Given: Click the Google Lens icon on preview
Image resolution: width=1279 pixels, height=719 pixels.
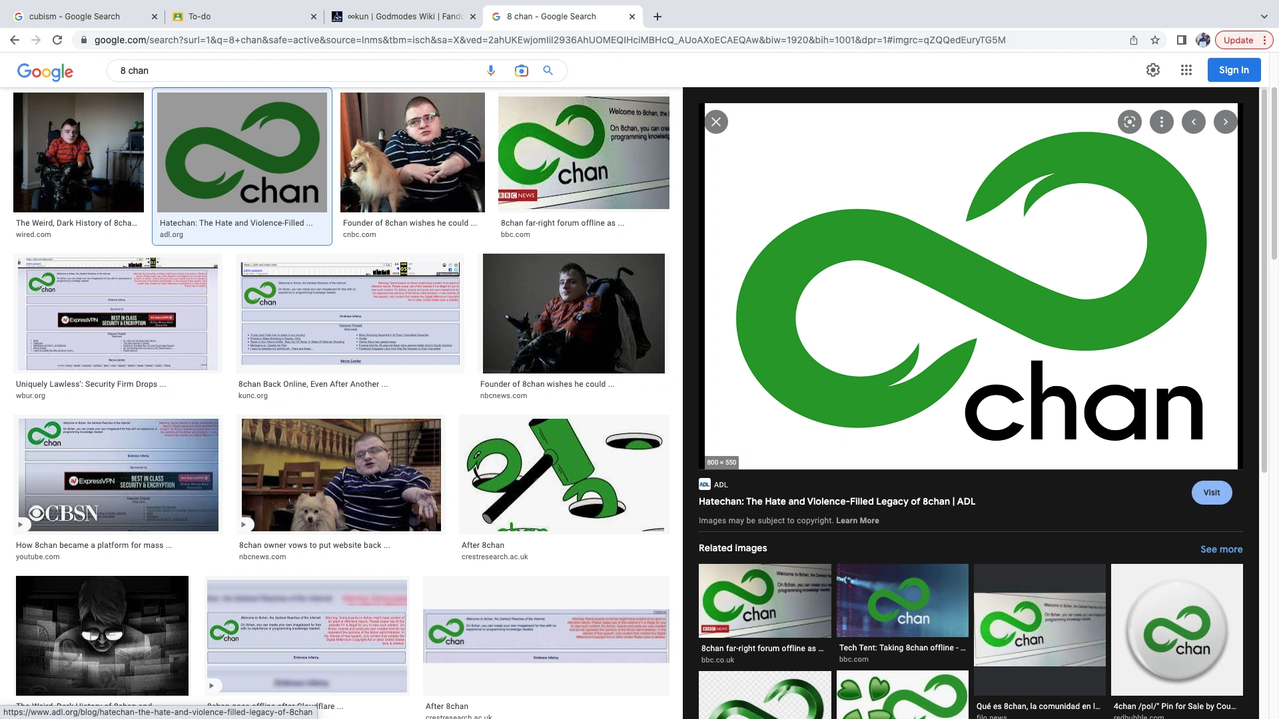Looking at the screenshot, I should click(x=1129, y=122).
